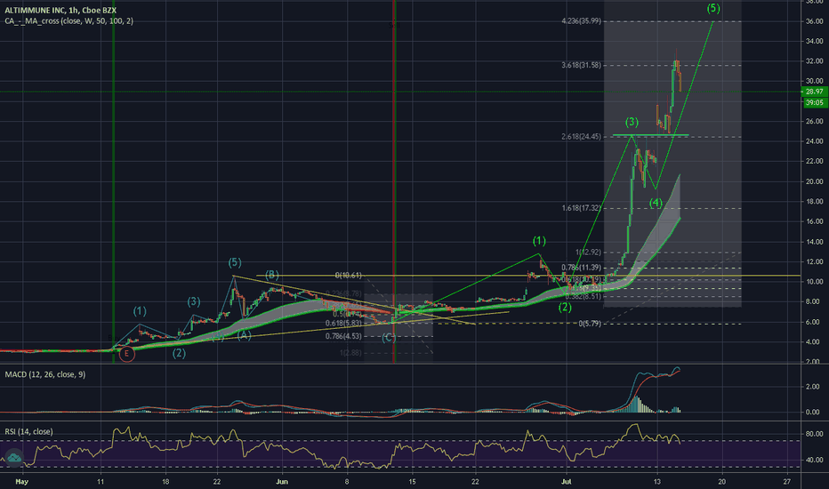Viewport: 829px width, 489px height.
Task: Select the ALTIMMUNE INC, 1h, Cboe BZX title
Action: point(60,10)
